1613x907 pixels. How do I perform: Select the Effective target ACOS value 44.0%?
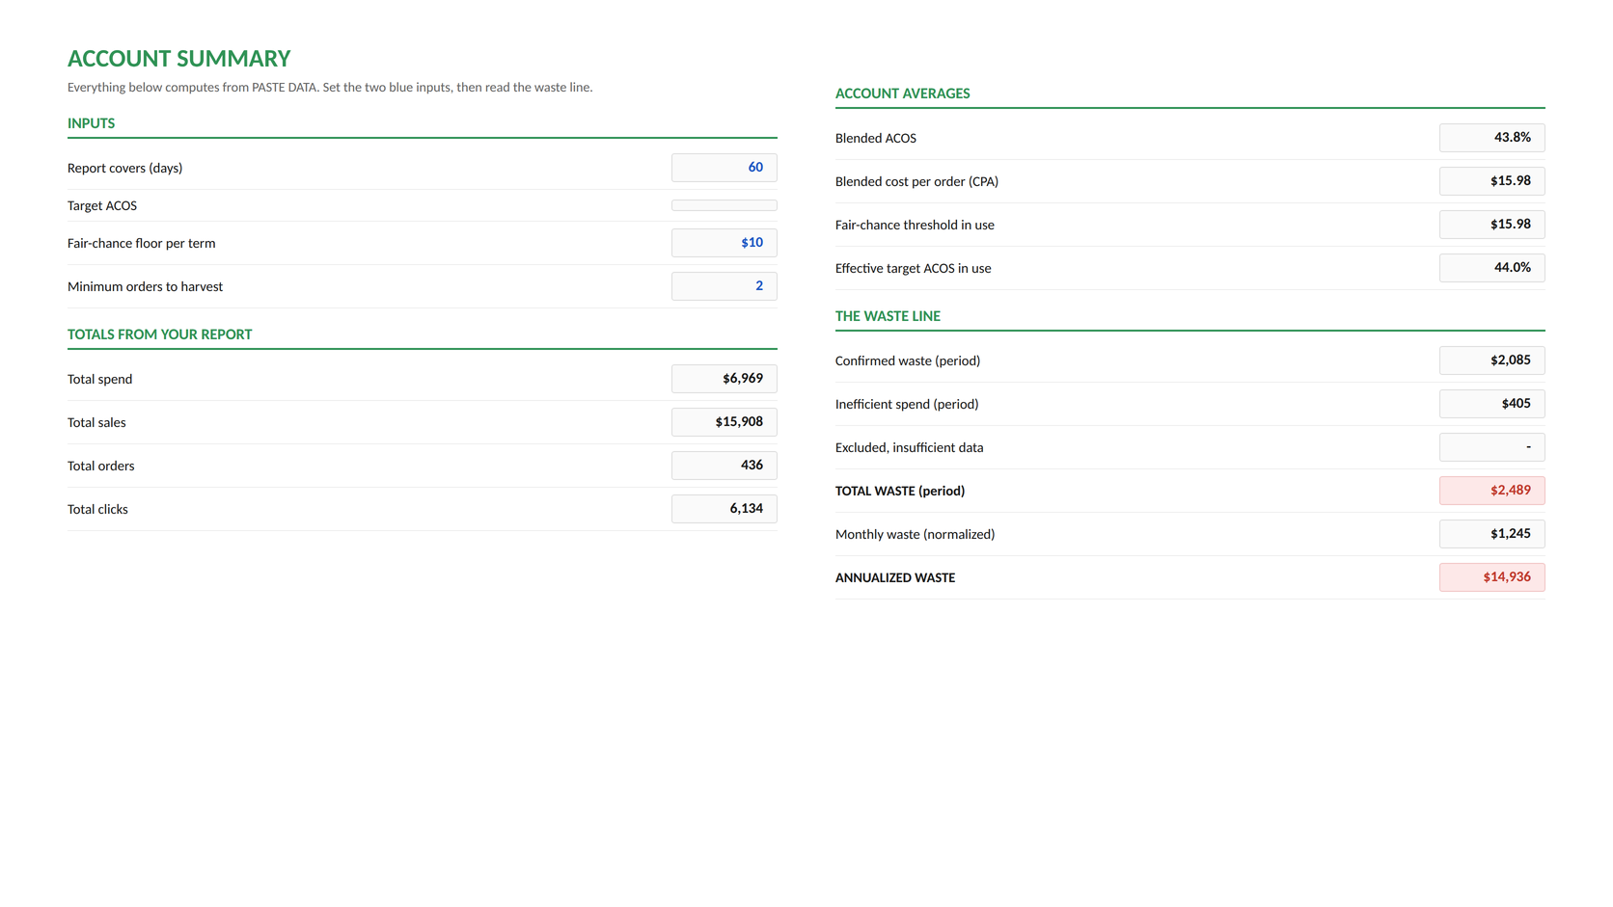click(1491, 268)
